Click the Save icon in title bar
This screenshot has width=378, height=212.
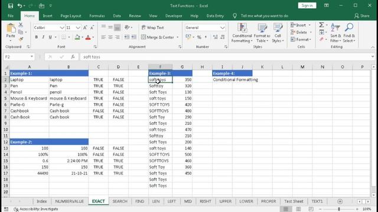(11, 6)
